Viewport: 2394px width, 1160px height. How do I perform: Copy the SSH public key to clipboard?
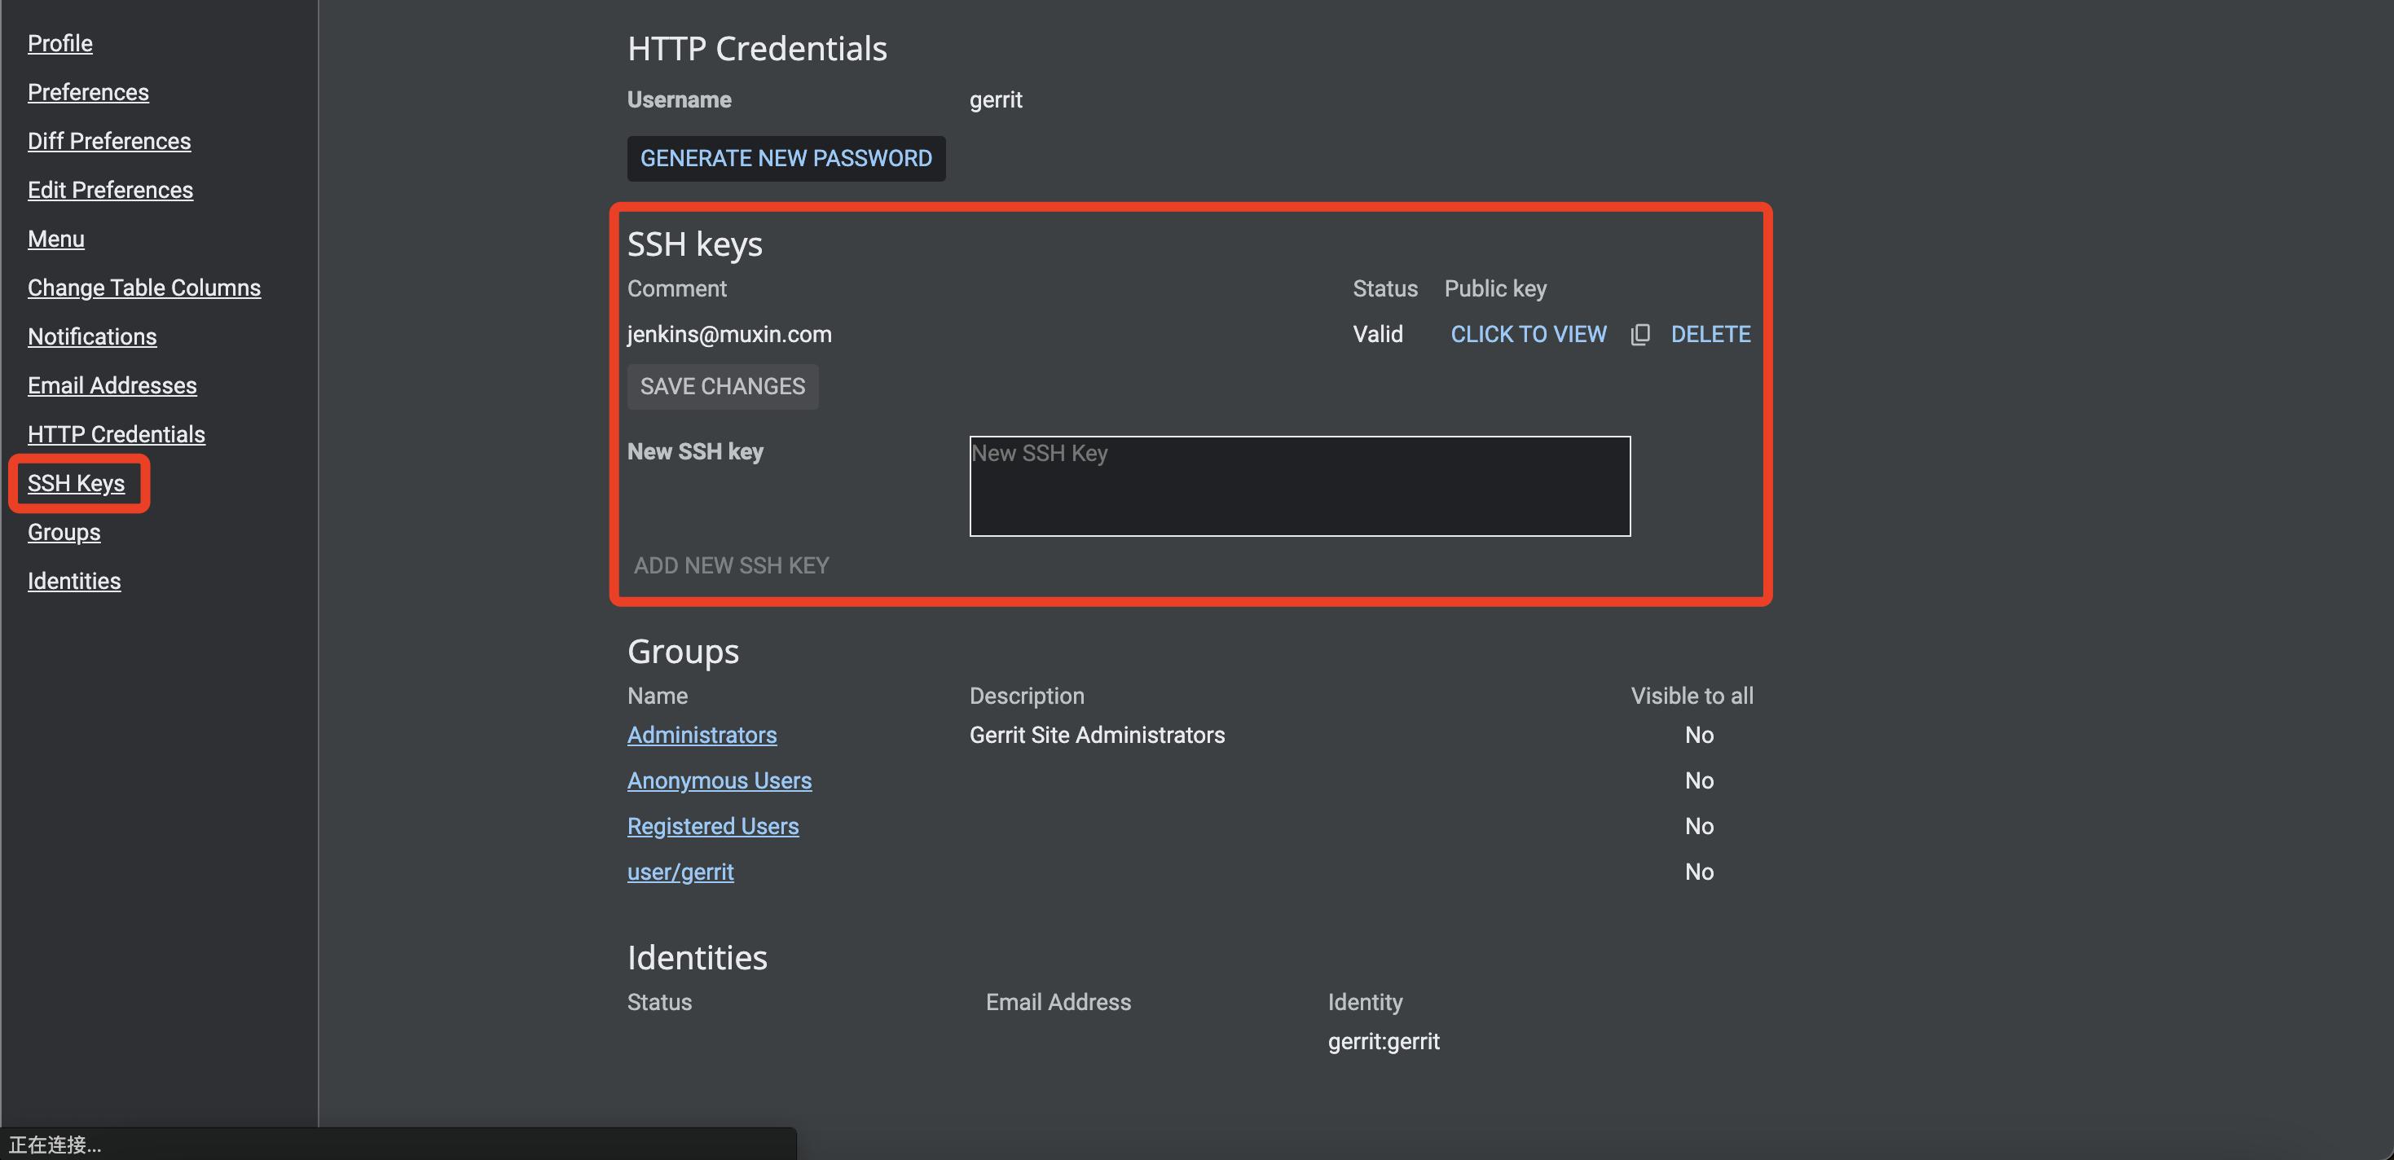click(1640, 334)
